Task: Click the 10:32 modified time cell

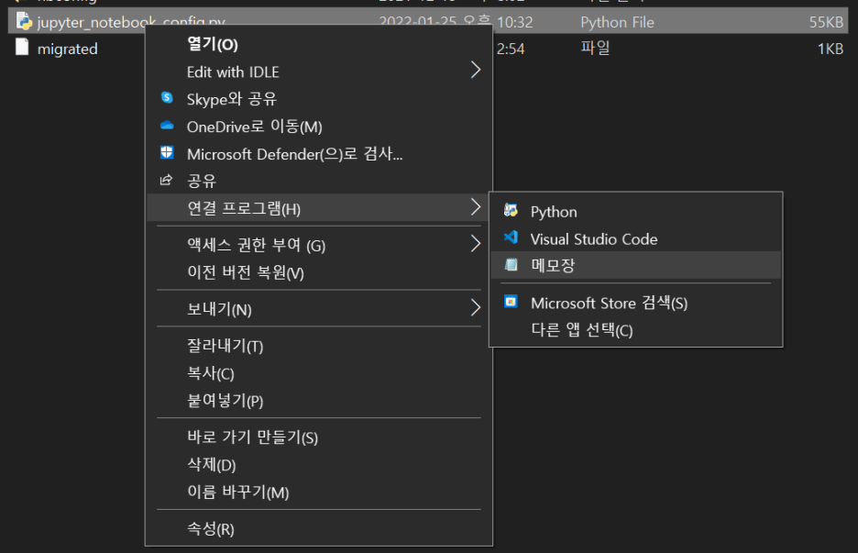Action: point(514,22)
